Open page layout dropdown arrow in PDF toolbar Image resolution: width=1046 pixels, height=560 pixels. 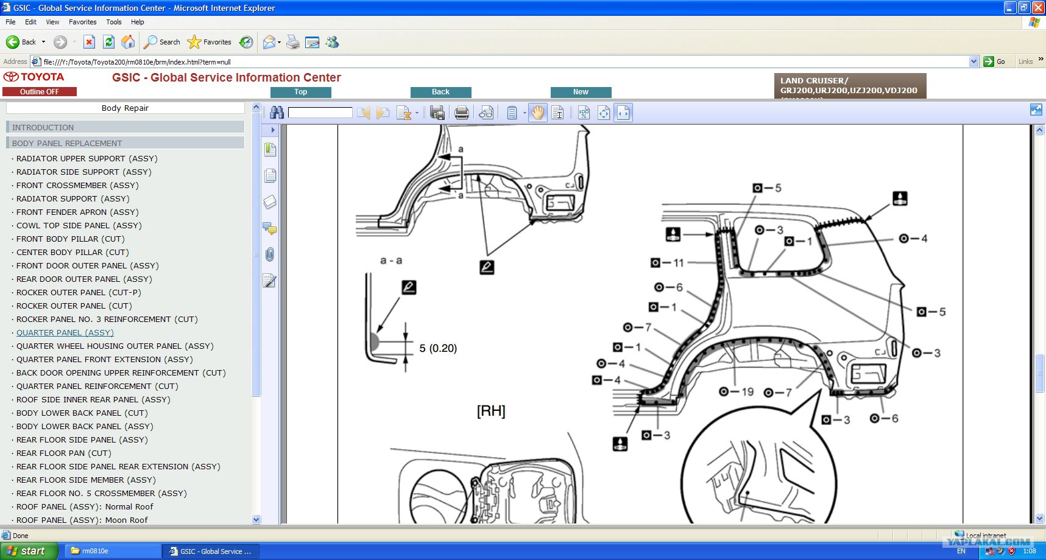(525, 113)
